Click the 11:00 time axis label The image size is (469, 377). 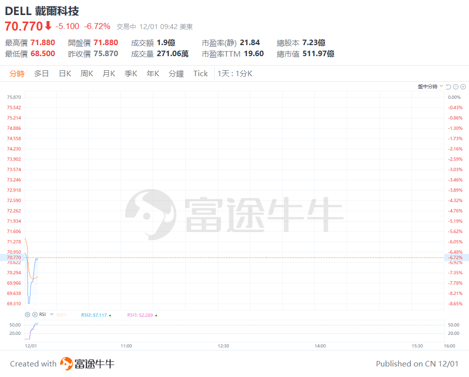tap(126, 346)
